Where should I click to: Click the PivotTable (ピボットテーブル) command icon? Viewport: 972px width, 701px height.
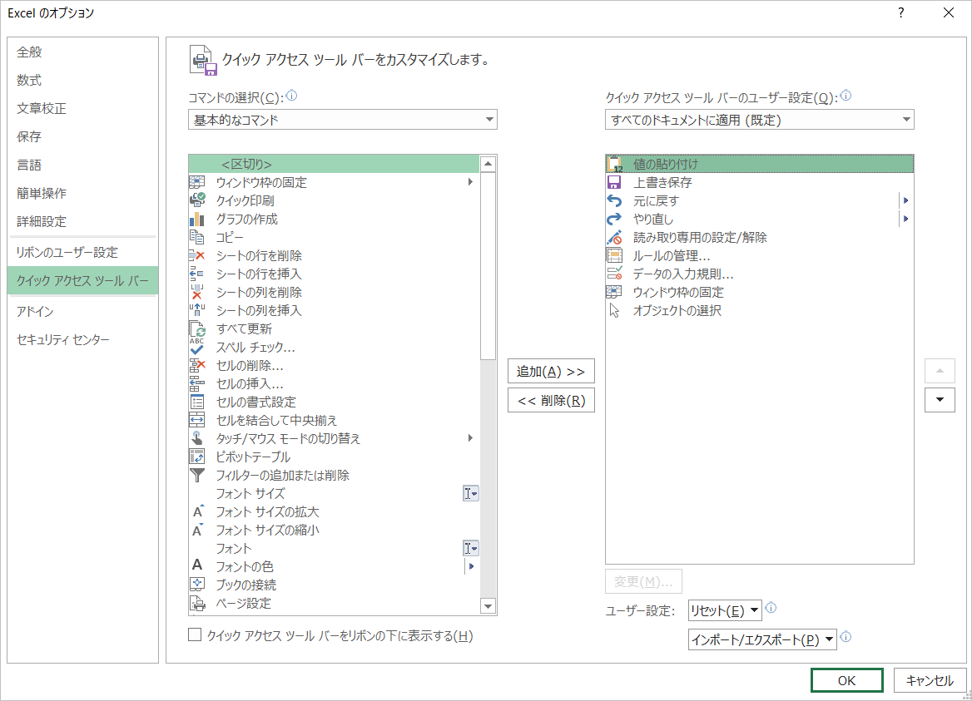tap(196, 456)
